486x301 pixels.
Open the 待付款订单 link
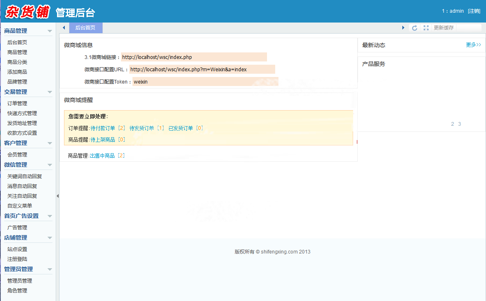tap(103, 128)
